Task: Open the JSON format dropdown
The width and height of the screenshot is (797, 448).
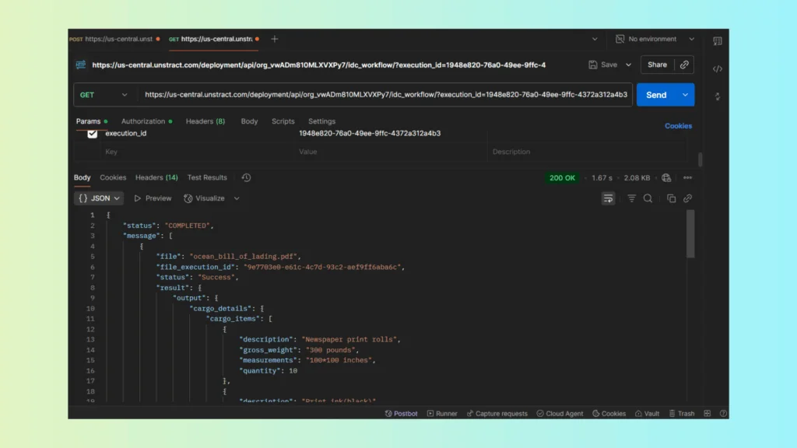Action: 99,198
